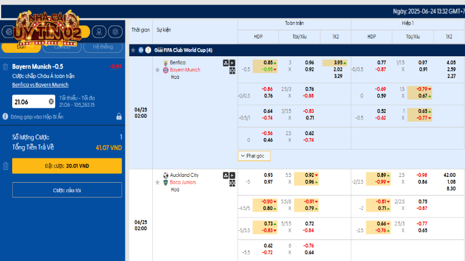Click the soccer ball sports icon
Viewport: 465px width, 261px height.
coord(9,32)
